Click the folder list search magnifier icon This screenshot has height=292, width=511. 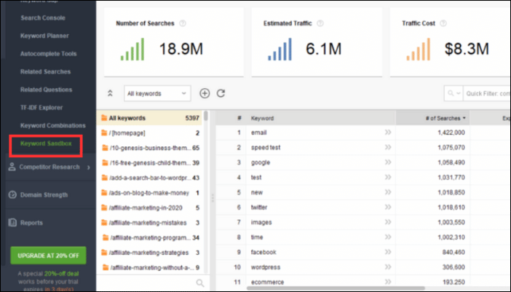[199, 283]
